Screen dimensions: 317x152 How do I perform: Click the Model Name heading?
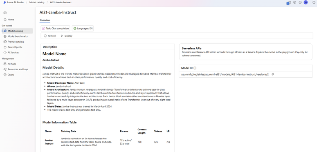(x=54, y=54)
